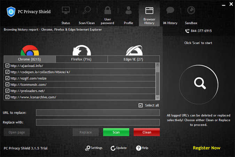
Task: Uncheck the www.iconarchive.com checkbox
Action: point(7,97)
